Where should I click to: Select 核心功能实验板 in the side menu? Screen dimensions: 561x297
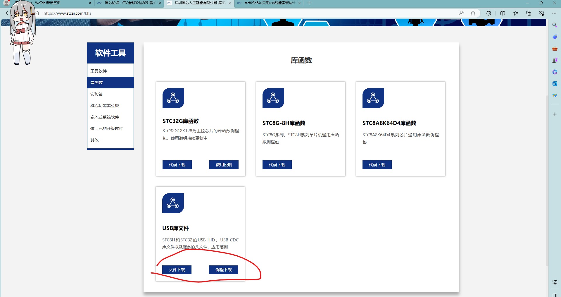point(111,106)
